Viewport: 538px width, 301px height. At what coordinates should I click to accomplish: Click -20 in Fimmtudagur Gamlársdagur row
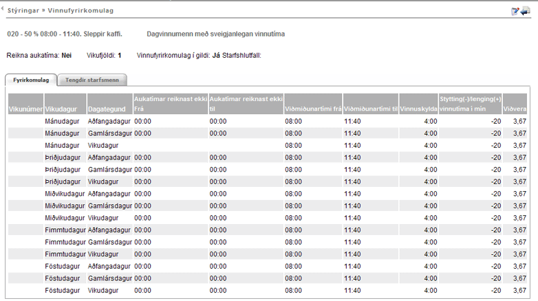(x=496, y=242)
